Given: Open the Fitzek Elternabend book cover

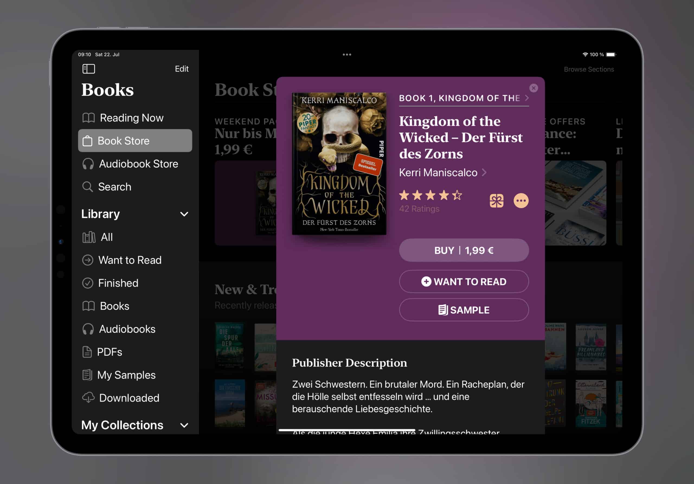Looking at the screenshot, I should [x=591, y=403].
